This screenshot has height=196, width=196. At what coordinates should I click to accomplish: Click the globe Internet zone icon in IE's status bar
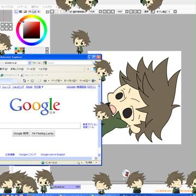point(43,163)
